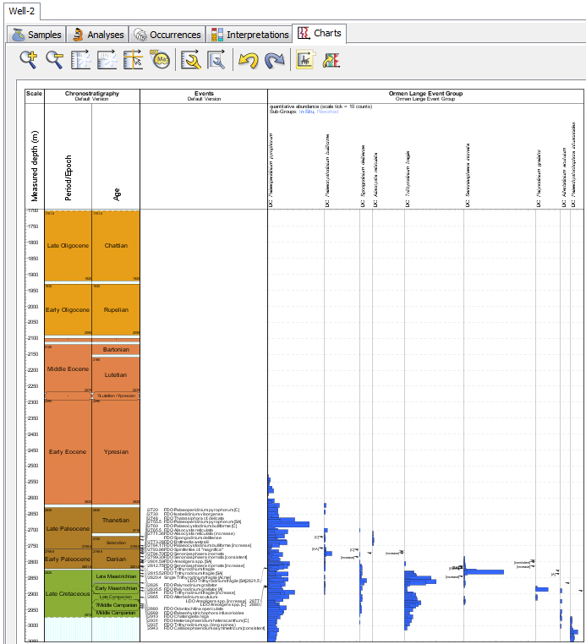Click the Period/Epoch column label

pyautogui.click(x=68, y=177)
